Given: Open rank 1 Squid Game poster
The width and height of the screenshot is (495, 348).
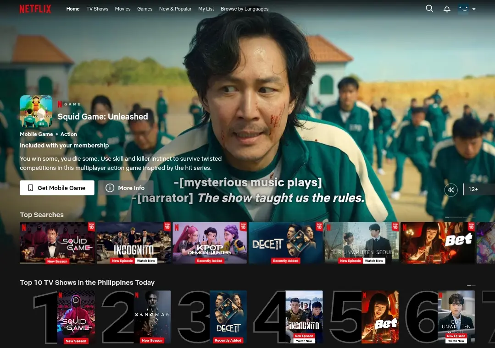Looking at the screenshot, I should pos(76,317).
